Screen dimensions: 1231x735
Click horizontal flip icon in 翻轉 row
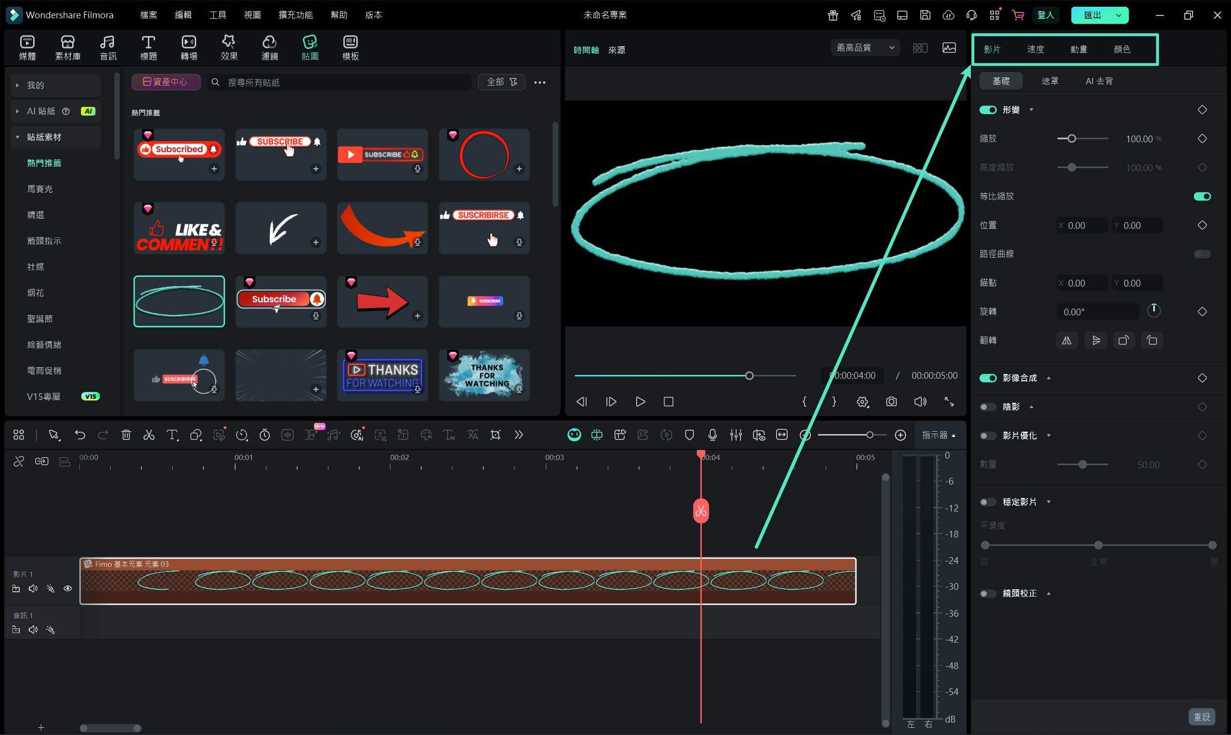pos(1067,341)
